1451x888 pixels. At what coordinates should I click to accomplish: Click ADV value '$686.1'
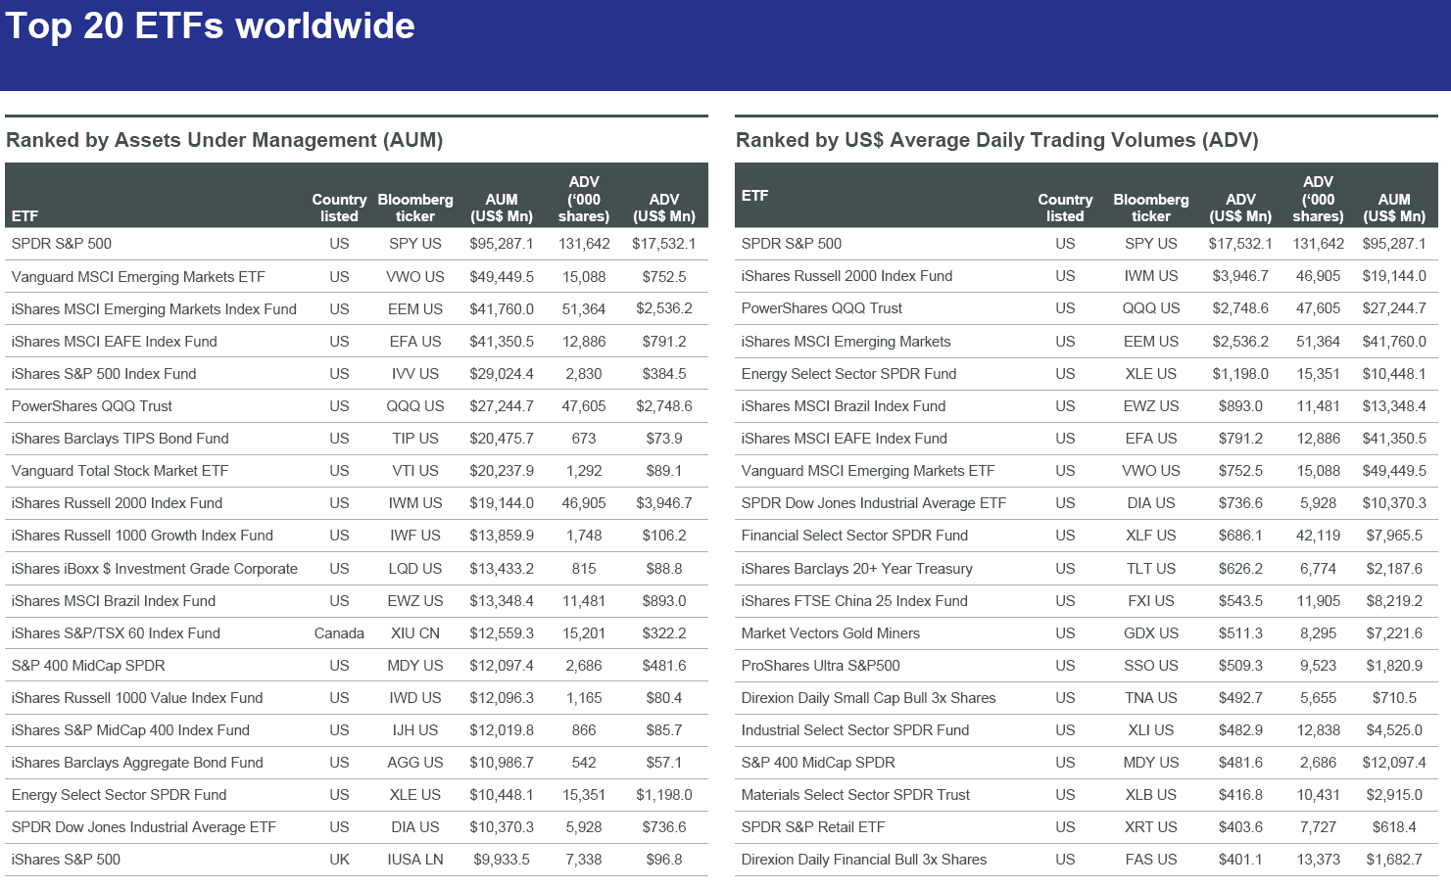pyautogui.click(x=1240, y=536)
